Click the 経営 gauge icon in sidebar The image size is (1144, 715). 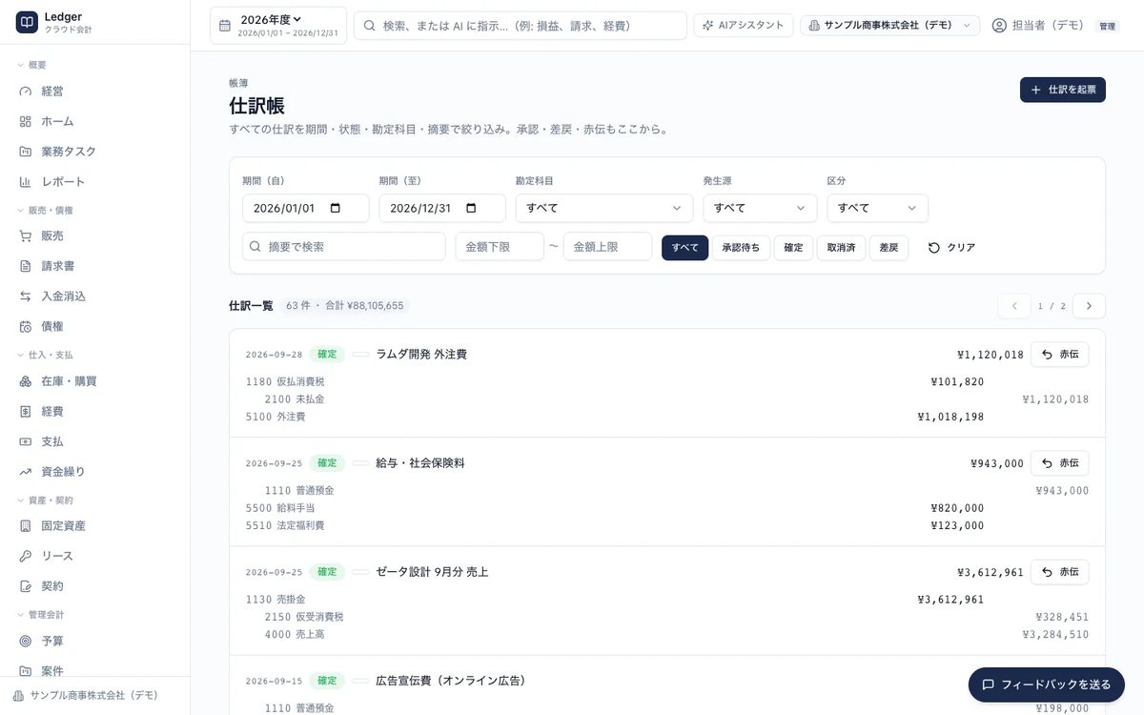[26, 92]
